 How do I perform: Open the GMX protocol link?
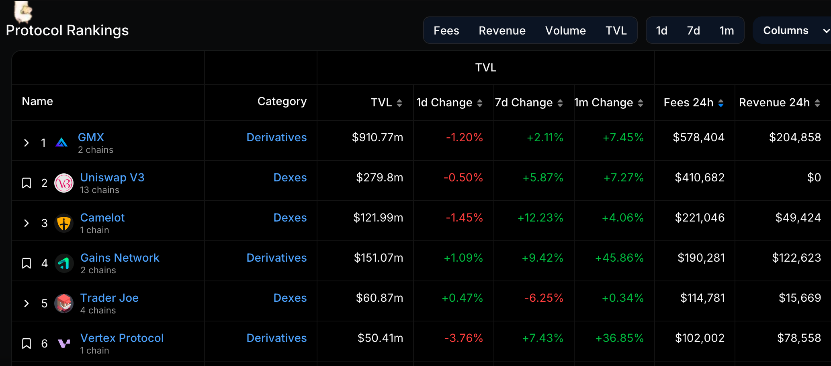(x=91, y=137)
